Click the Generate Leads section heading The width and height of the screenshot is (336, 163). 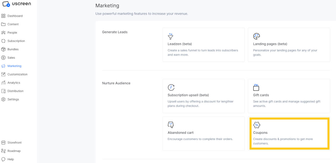point(115,32)
